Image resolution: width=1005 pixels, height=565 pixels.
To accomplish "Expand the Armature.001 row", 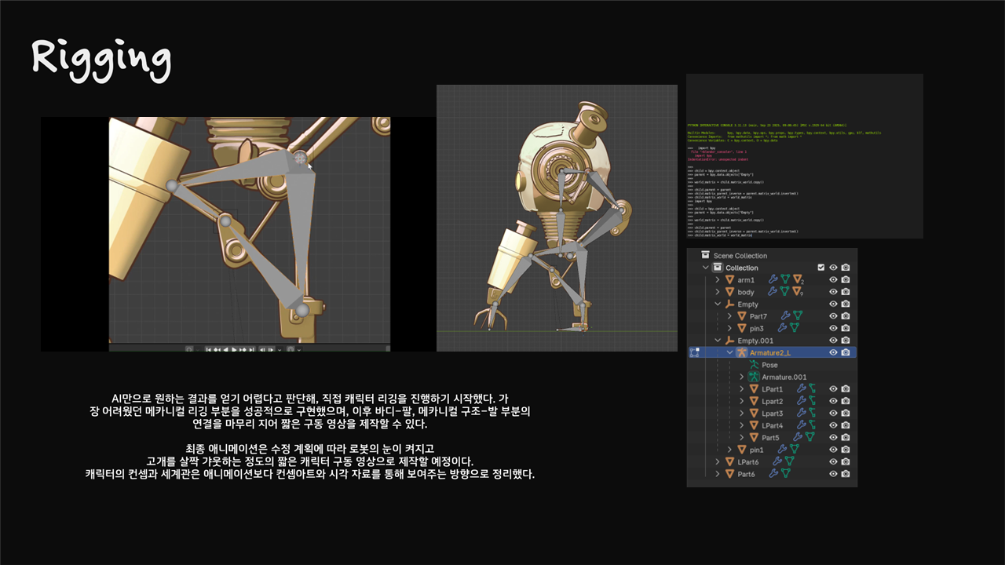I will tap(742, 377).
